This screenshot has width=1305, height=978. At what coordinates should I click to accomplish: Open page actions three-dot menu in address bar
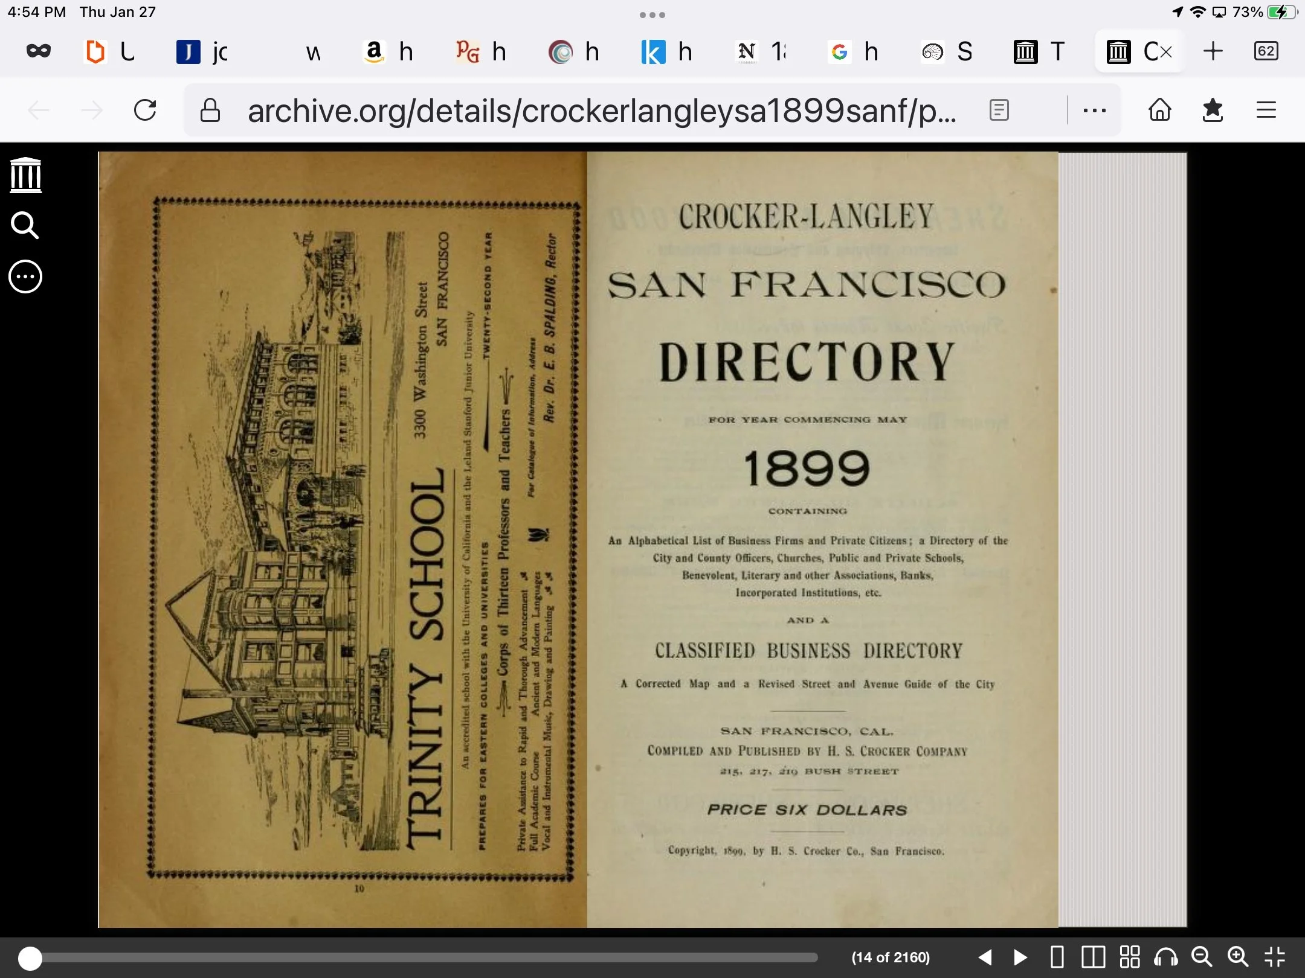tap(1094, 110)
